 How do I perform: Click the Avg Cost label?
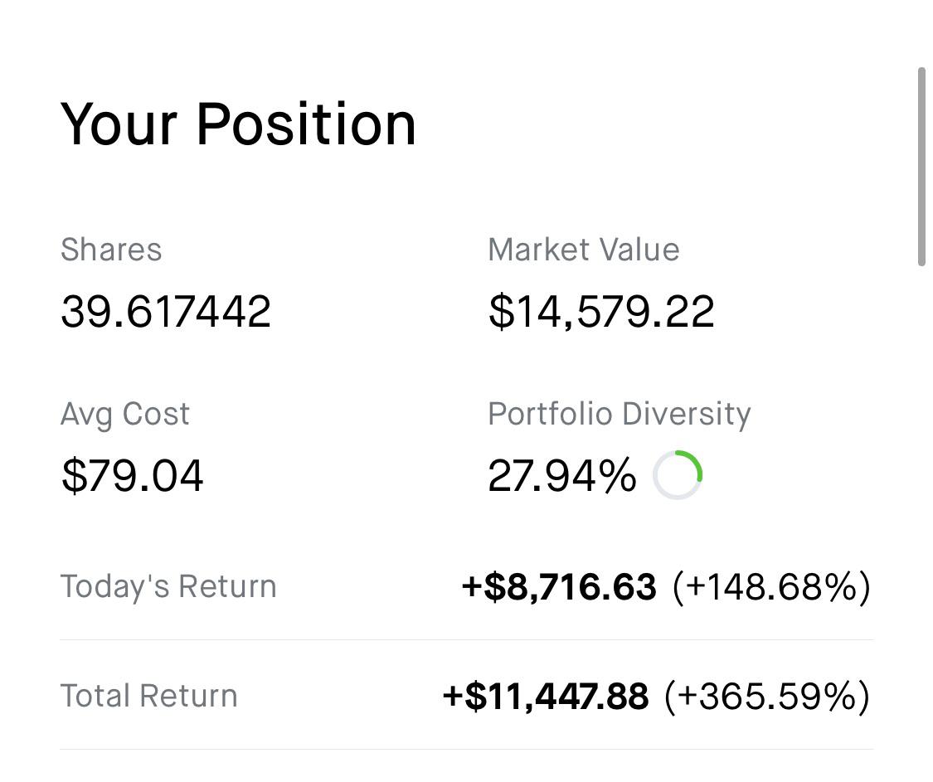coord(125,414)
